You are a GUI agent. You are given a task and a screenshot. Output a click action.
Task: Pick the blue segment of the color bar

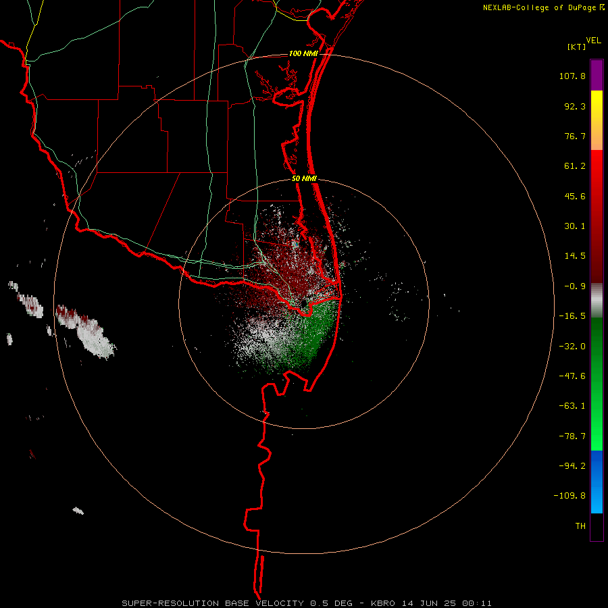(597, 482)
